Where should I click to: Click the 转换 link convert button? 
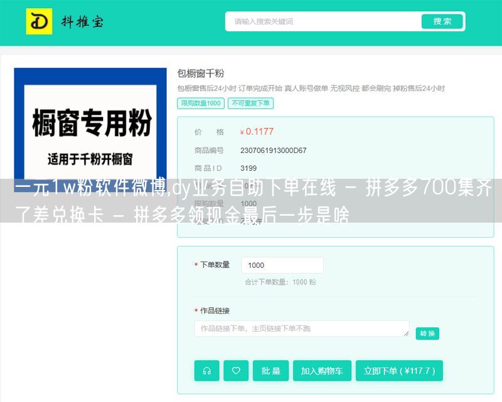coord(427,334)
